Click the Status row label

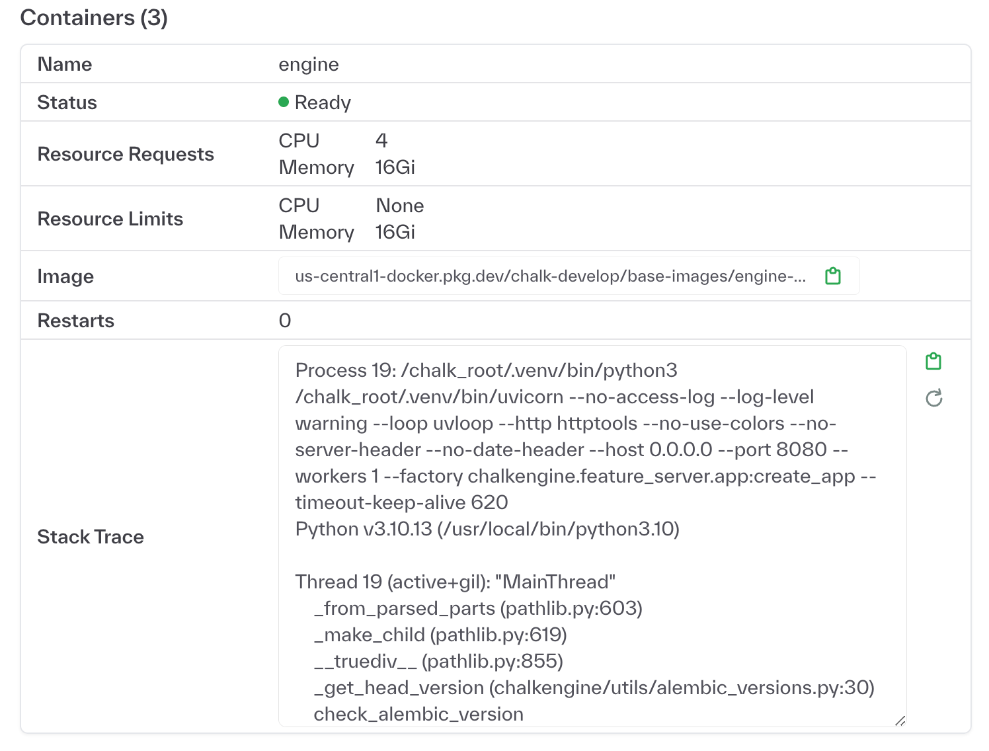pos(67,102)
